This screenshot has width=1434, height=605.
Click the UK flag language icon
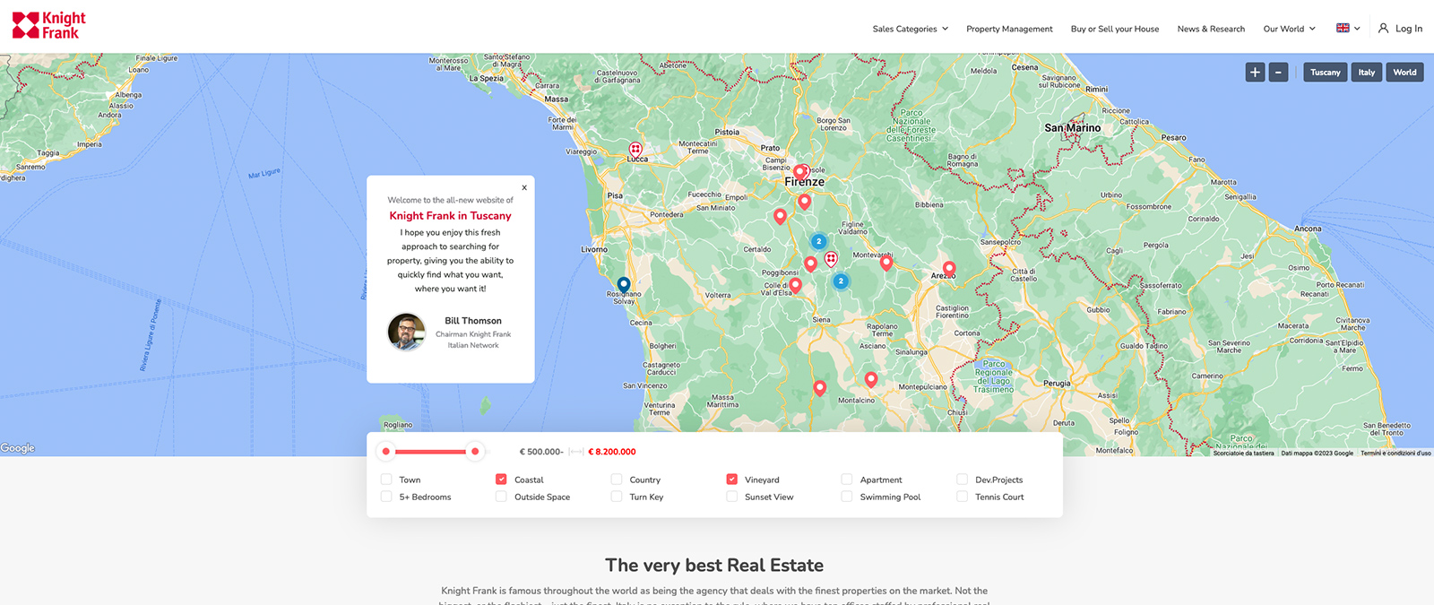[x=1343, y=28]
